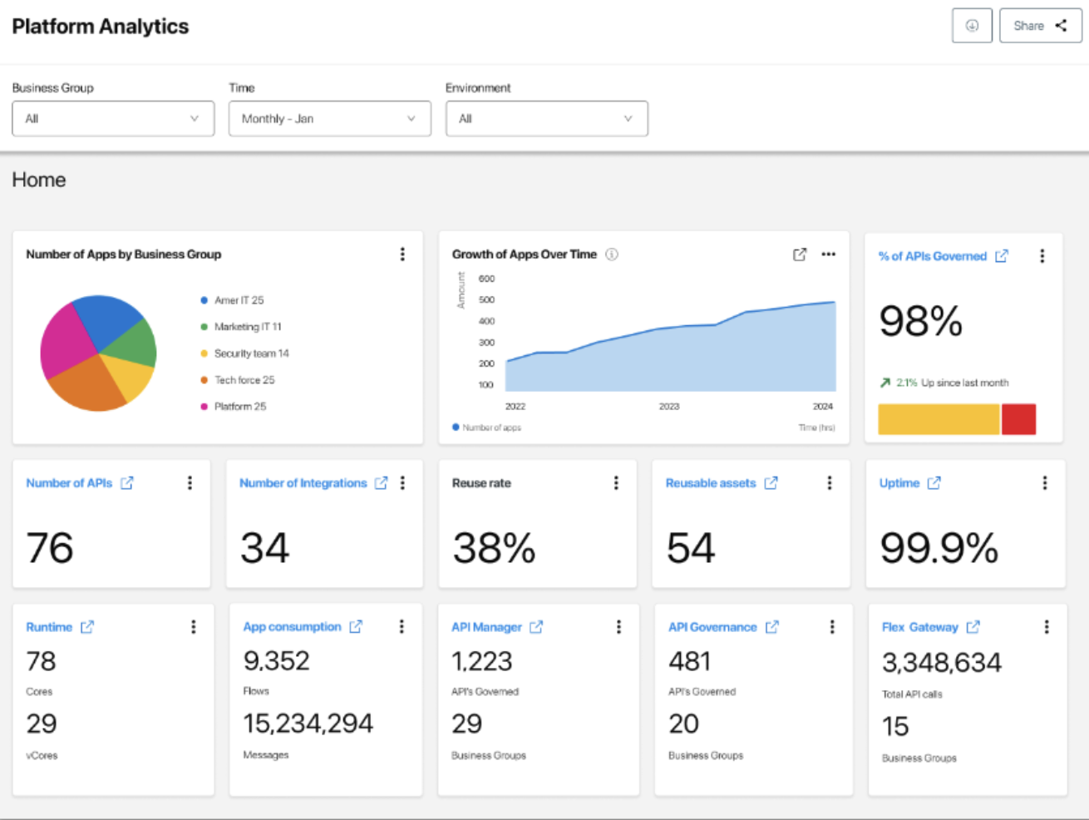Open horizontal ellipsis menu on Growth of Apps card
This screenshot has width=1089, height=820.
point(829,254)
